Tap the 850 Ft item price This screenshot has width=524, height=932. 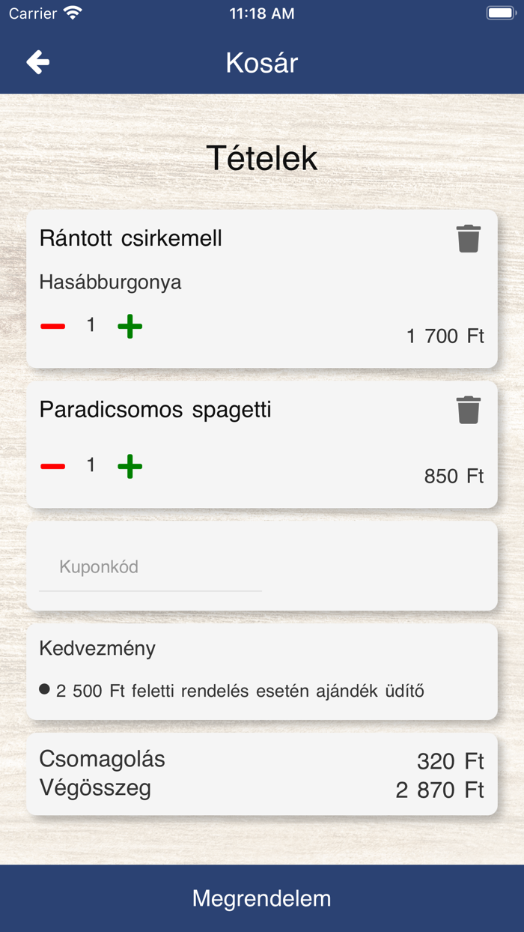454,476
